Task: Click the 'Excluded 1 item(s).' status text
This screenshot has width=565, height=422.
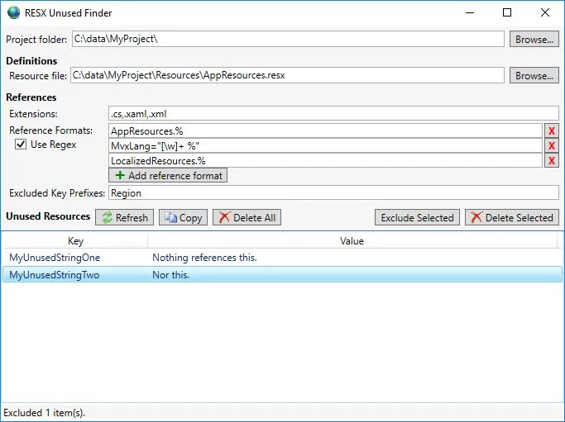Action: [x=45, y=413]
